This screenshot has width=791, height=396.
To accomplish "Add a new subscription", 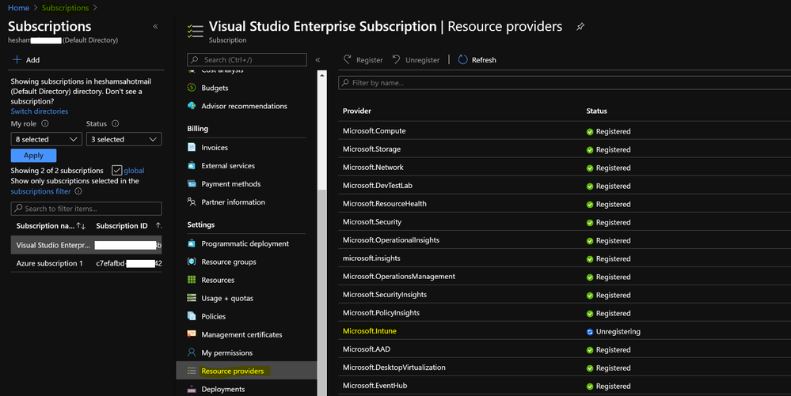I will pos(25,60).
